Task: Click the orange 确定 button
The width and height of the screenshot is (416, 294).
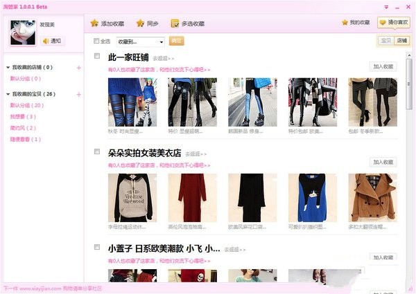Action: coord(176,41)
